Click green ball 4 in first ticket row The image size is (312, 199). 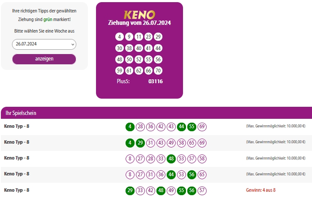[130, 127]
